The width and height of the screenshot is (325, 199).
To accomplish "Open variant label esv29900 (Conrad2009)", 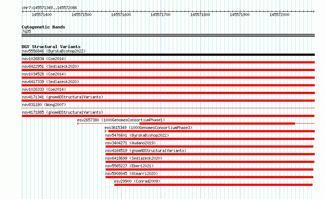I will tap(137, 181).
